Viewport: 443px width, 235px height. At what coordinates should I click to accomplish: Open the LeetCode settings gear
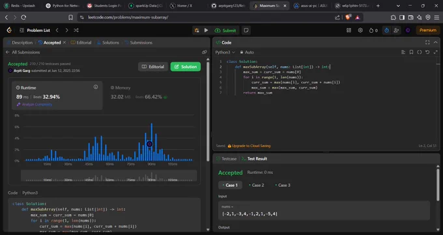(x=360, y=30)
